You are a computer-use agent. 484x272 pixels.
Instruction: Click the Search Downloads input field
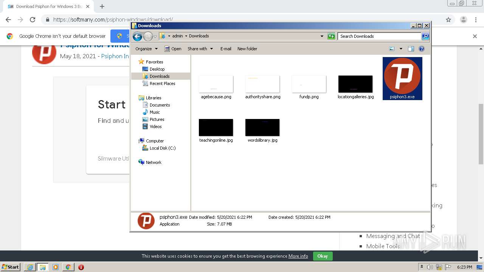point(379,36)
